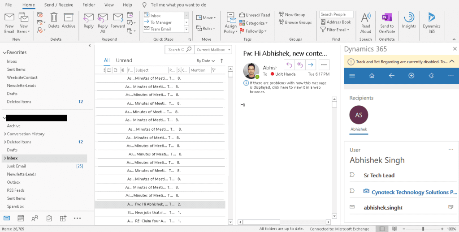459x232 pixels.
Task: Open the Filter Email dropdown
Action: 335,30
